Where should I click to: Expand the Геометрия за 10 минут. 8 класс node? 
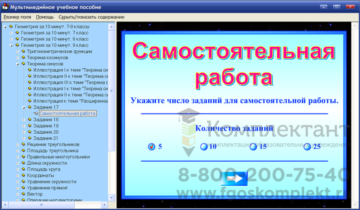click(x=11, y=39)
